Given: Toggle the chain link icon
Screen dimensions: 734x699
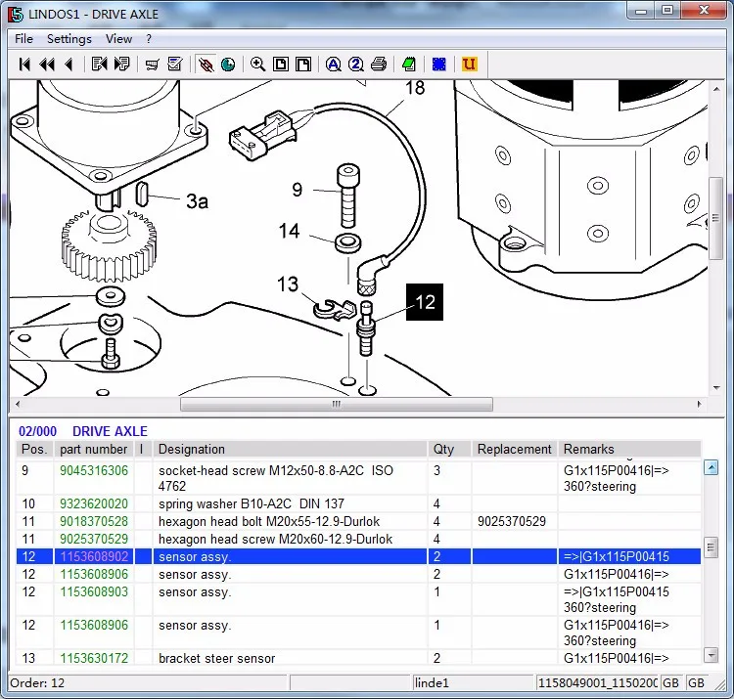Looking at the screenshot, I should pyautogui.click(x=206, y=65).
